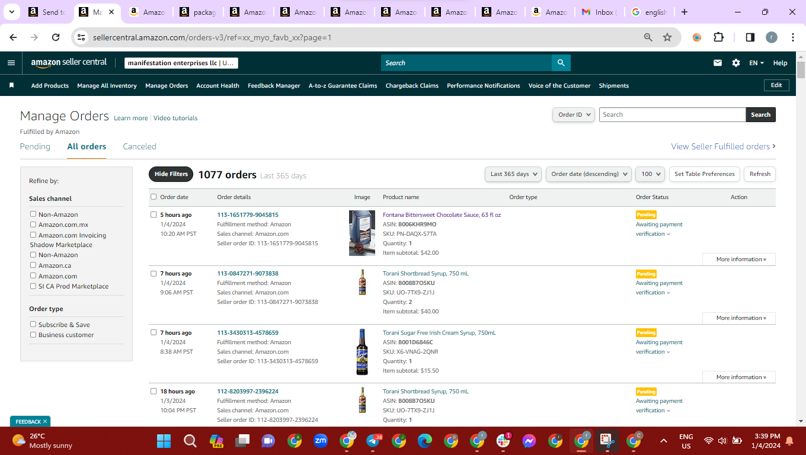Open a new browser tab

point(685,12)
